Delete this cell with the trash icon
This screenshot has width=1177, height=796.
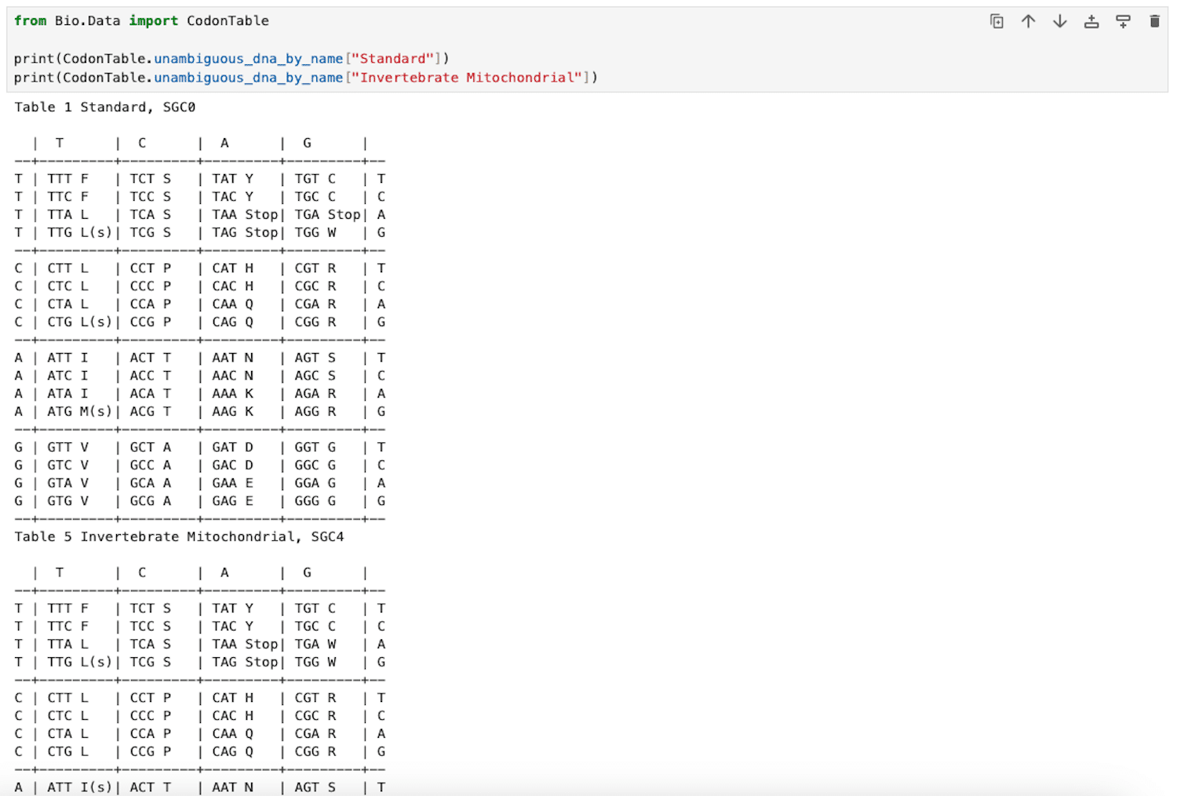(1154, 21)
